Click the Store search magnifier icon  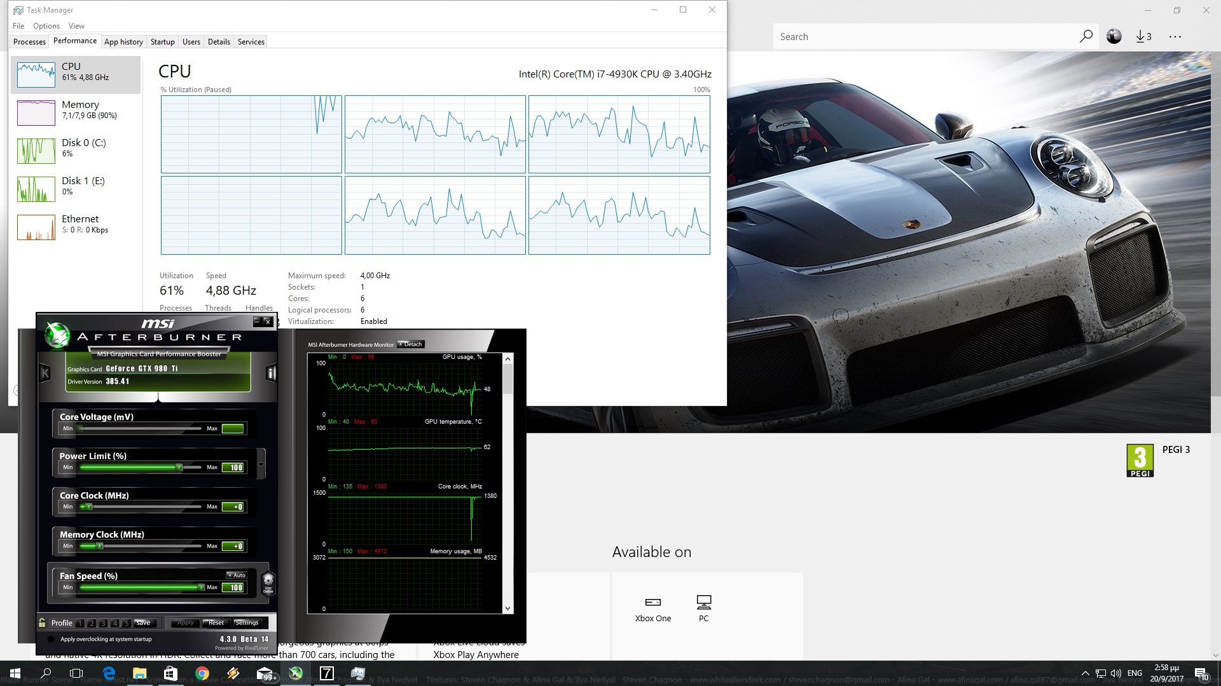point(1086,36)
